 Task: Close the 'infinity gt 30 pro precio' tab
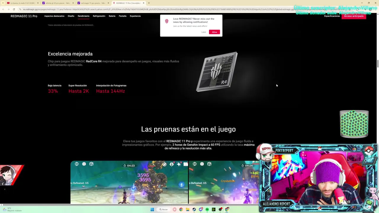pyautogui.click(x=73, y=3)
